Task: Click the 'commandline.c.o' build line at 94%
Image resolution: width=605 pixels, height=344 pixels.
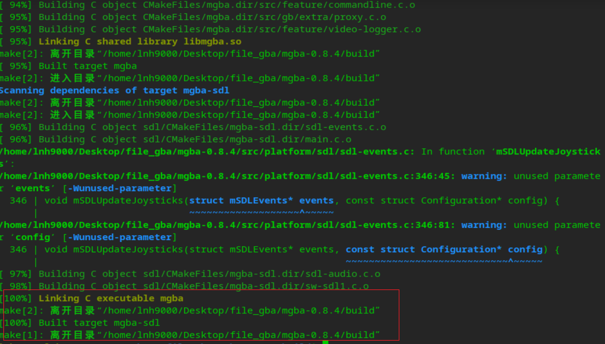Action: [207, 5]
